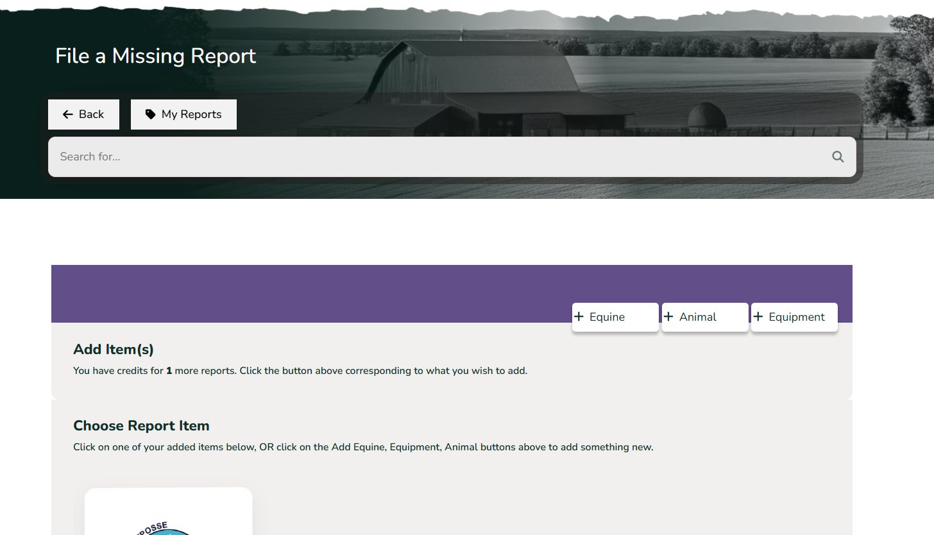Click the Back button

83,114
